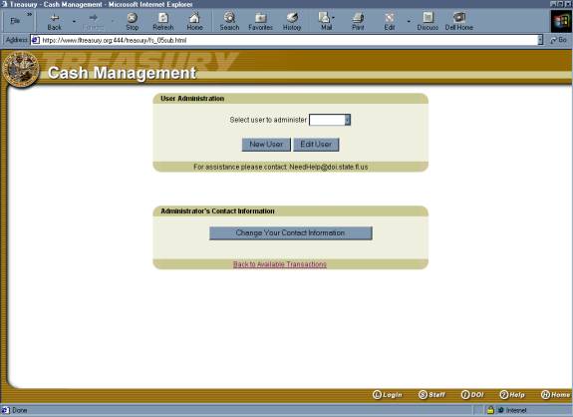Expand the Mail button dropdown arrow
The width and height of the screenshot is (573, 417).
click(x=333, y=18)
